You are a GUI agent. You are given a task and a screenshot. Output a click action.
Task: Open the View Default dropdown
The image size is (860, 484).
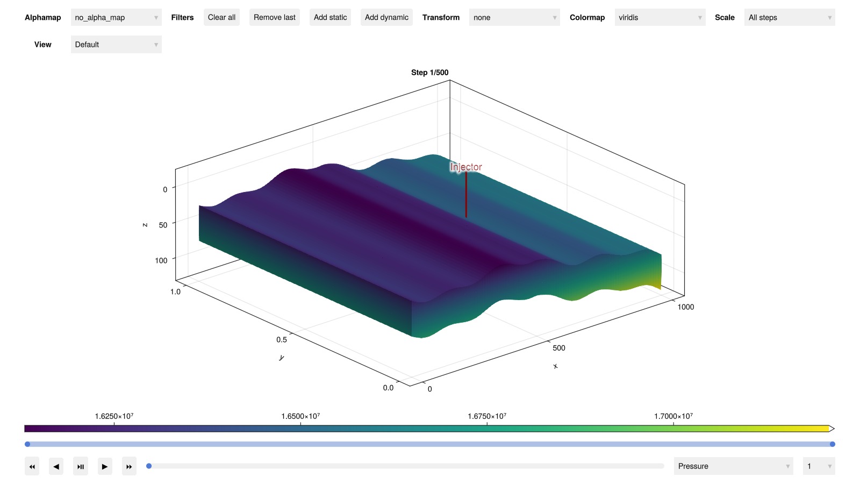tap(116, 45)
